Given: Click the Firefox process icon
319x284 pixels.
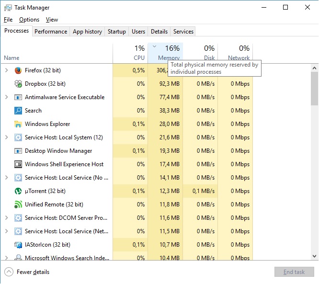Looking at the screenshot, I should point(18,70).
